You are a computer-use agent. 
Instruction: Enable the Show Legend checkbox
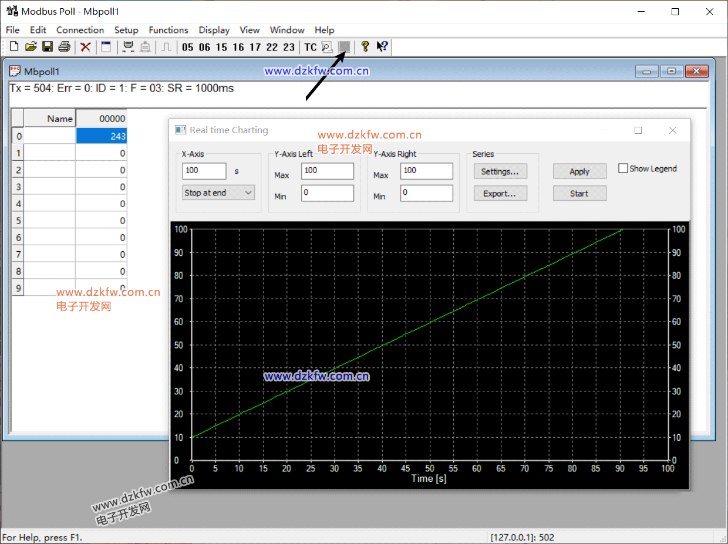point(623,168)
